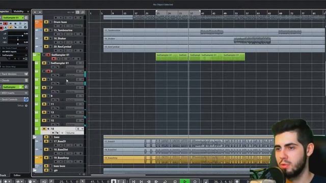Select the 19_BassAmp yellow audio event

click(187, 160)
